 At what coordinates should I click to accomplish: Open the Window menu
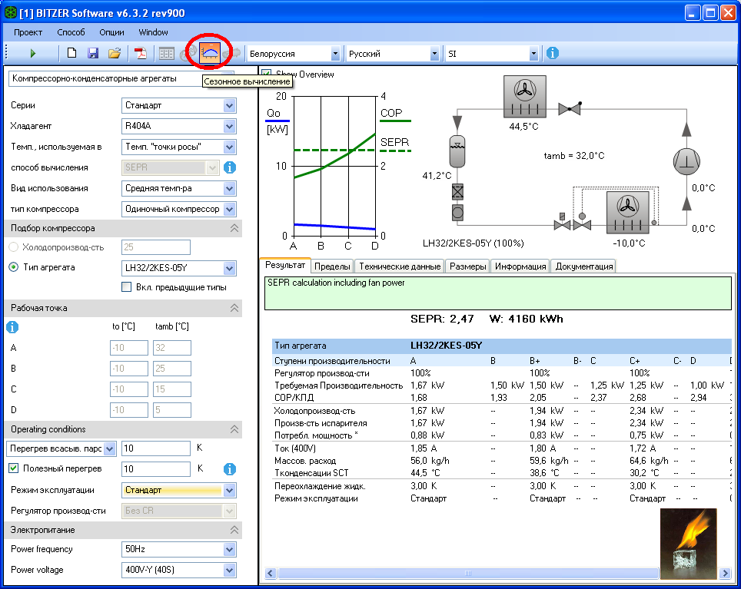153,32
